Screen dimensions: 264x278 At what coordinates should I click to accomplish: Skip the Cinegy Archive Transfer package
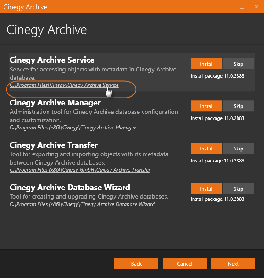point(238,148)
